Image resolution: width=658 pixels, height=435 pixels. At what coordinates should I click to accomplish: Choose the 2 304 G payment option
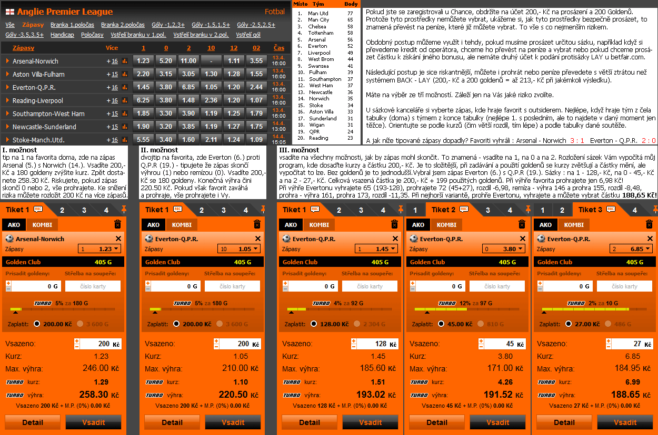(358, 324)
